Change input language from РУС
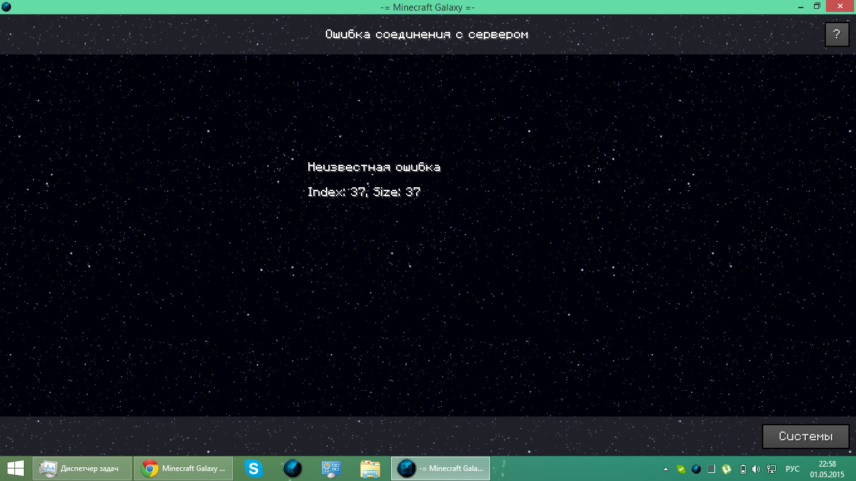 793,469
